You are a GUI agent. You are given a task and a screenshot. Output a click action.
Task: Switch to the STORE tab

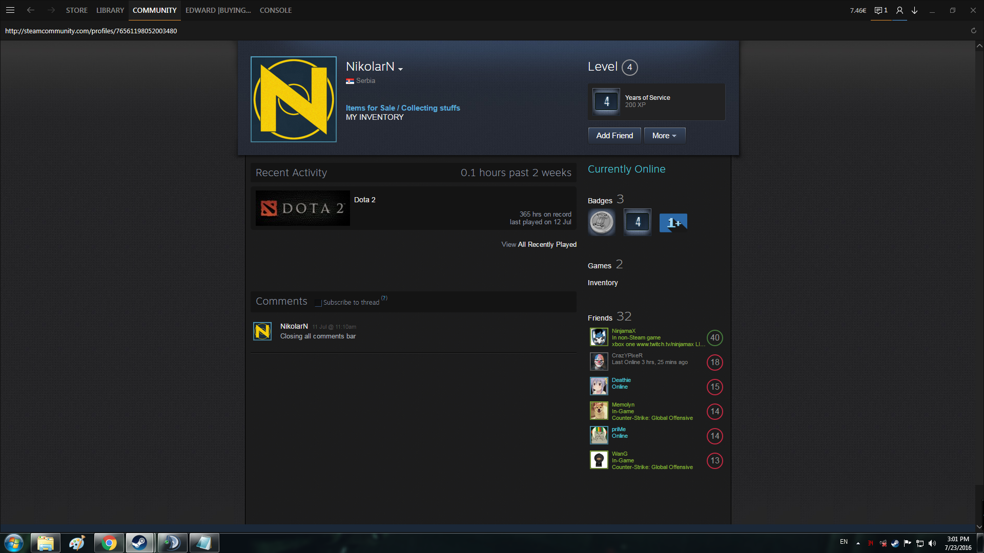pyautogui.click(x=76, y=10)
